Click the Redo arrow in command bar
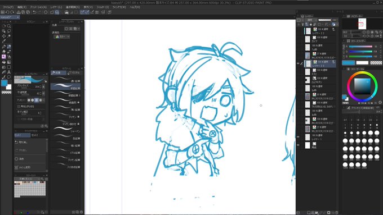383x215 pixels. point(39,12)
